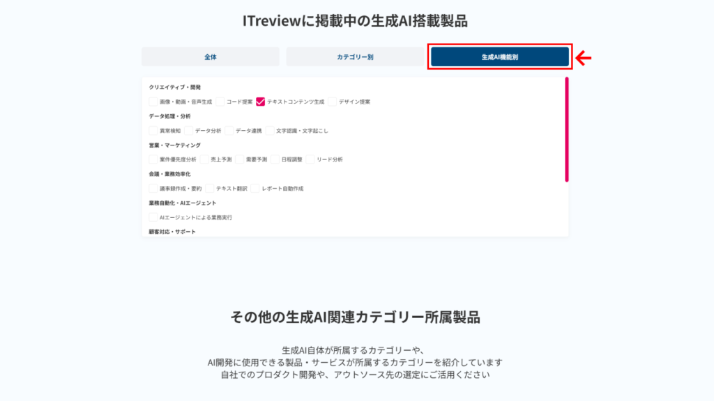The height and width of the screenshot is (401, 714).
Task: Select the データ分析 checkbox
Action: pos(189,130)
